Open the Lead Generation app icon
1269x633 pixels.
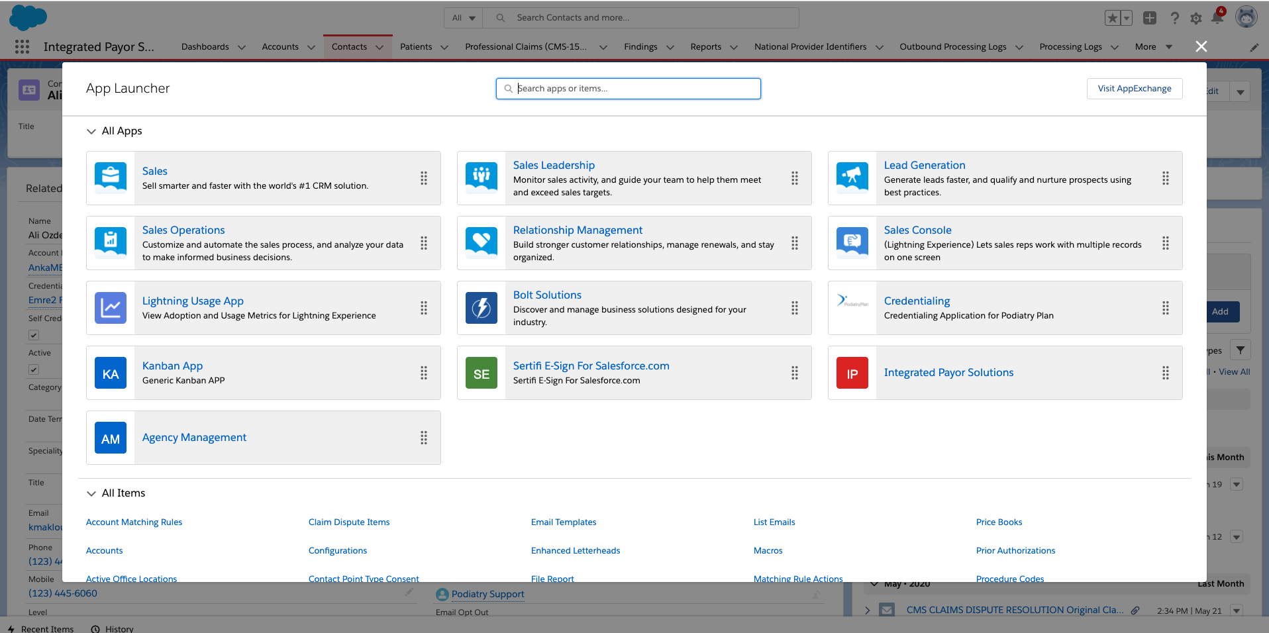(x=852, y=178)
